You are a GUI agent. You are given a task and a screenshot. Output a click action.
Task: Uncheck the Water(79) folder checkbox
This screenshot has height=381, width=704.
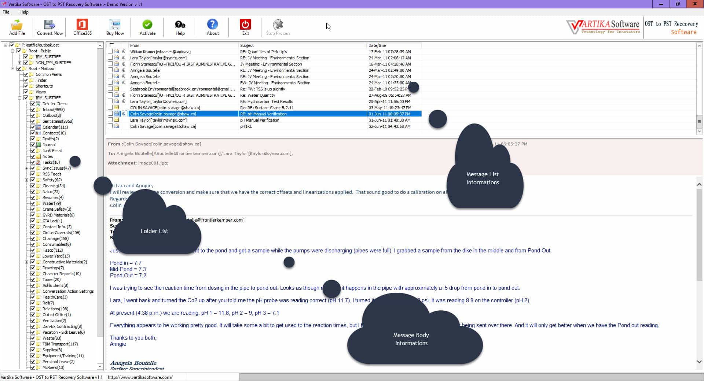pos(33,203)
